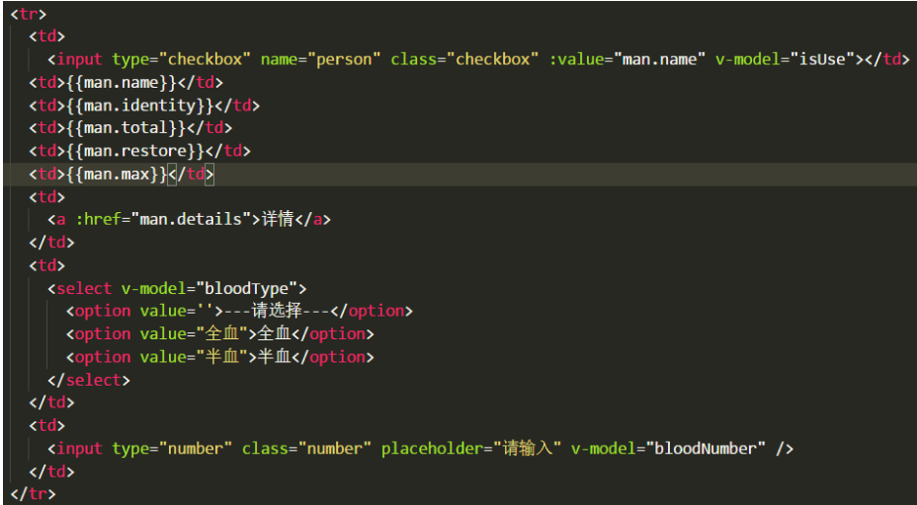Click the select v-model="bloodType" line

pos(177,288)
